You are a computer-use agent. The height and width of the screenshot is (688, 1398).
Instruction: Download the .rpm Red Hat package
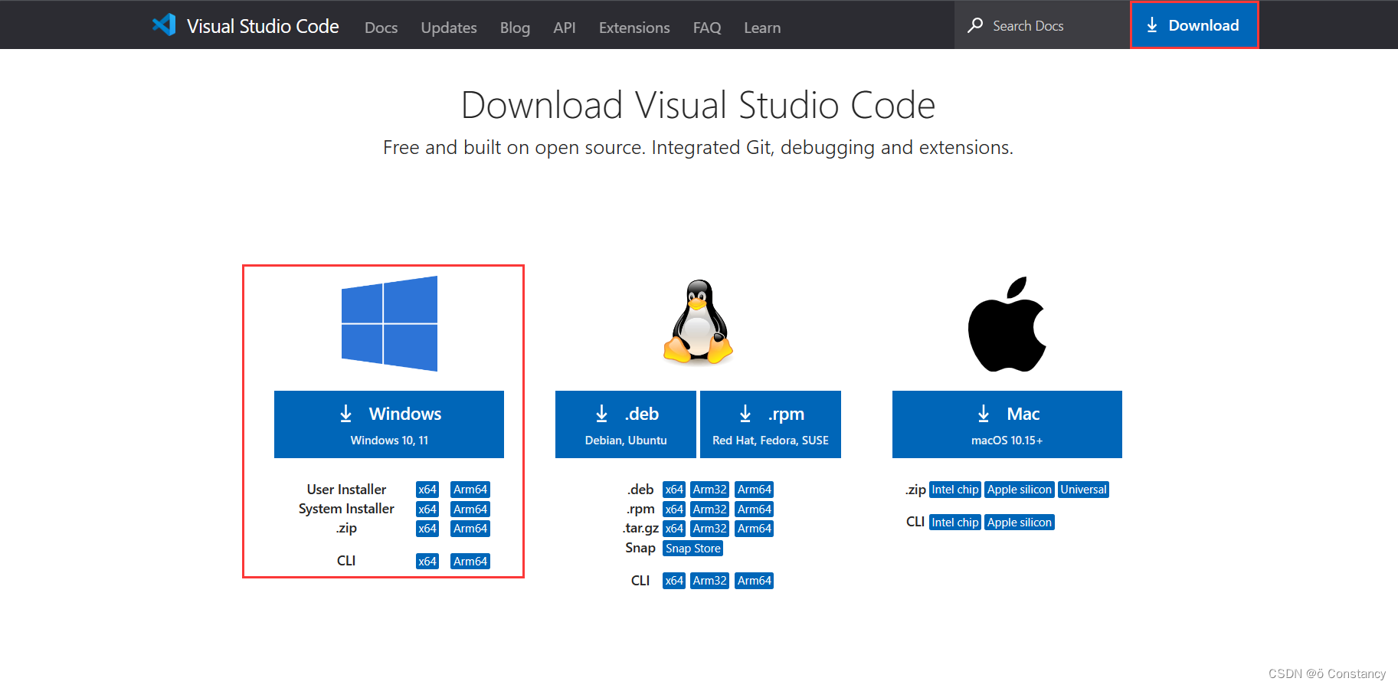coord(771,424)
